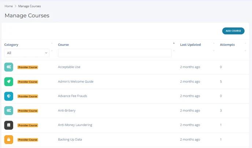
Task: Sort table by Last Updated arrows
Action: [x=214, y=47]
